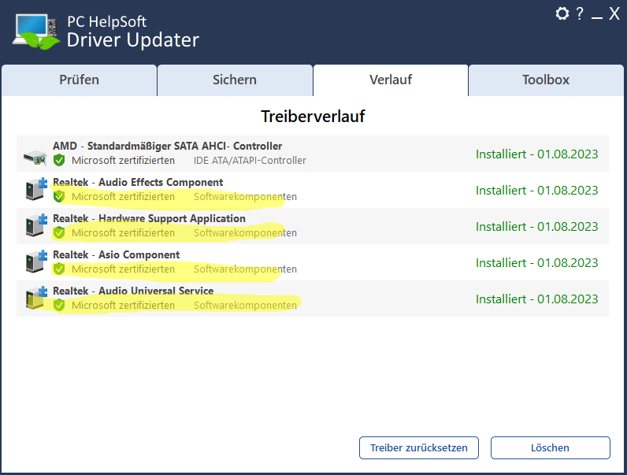Click Installiert date for Hardware Support Application
This screenshot has width=627, height=475.
tap(536, 226)
